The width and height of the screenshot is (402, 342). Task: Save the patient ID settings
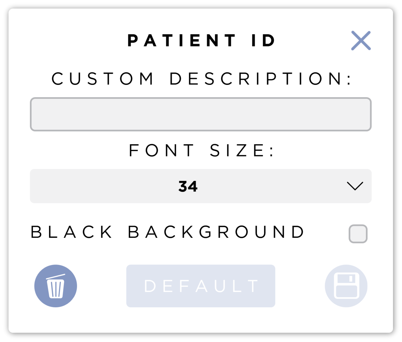[346, 286]
